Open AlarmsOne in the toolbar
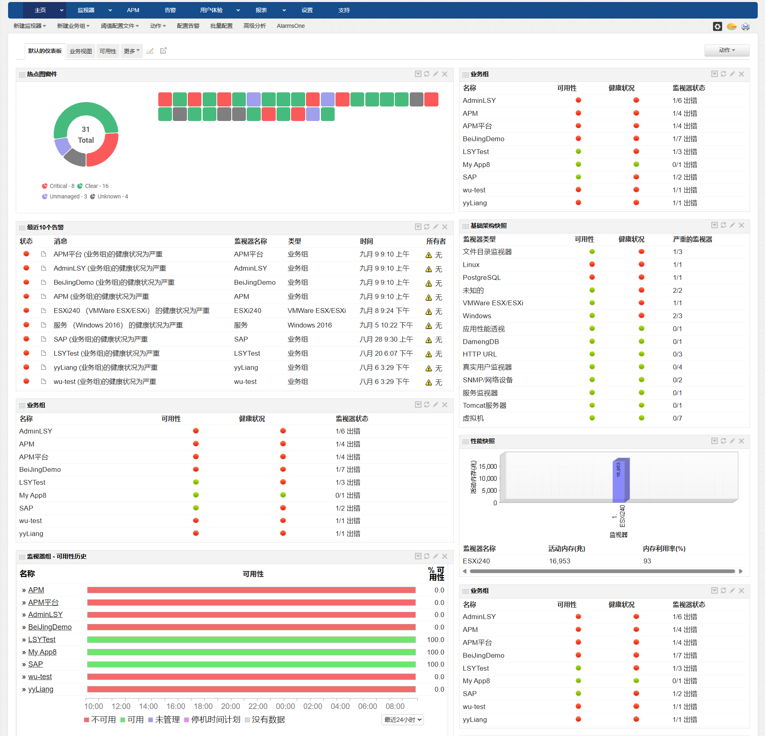The height and width of the screenshot is (736, 765). point(291,26)
